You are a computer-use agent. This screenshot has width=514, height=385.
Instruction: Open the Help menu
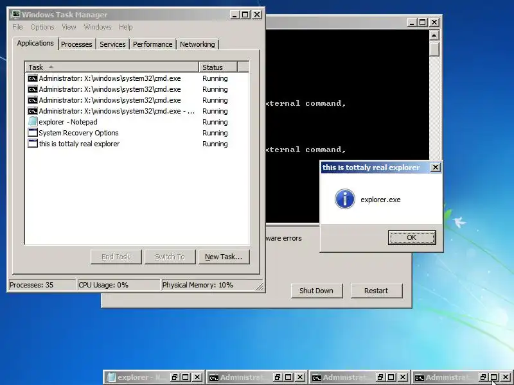tap(126, 27)
